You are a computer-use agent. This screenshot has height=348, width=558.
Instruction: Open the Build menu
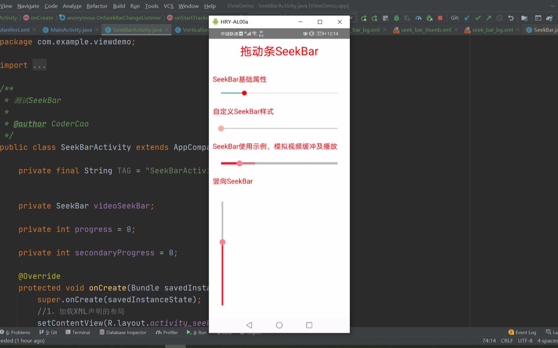click(119, 6)
